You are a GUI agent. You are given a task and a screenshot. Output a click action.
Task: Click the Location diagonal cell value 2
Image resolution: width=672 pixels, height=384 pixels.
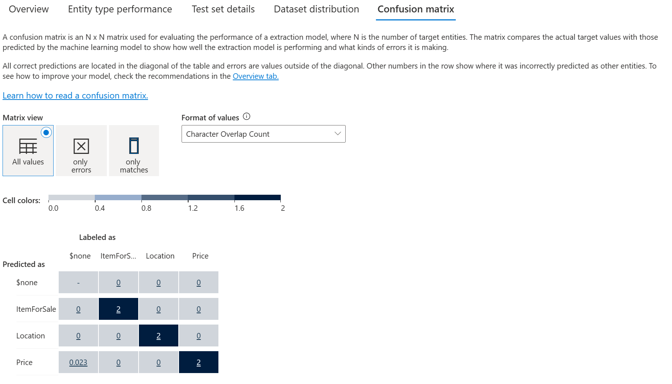click(x=159, y=336)
